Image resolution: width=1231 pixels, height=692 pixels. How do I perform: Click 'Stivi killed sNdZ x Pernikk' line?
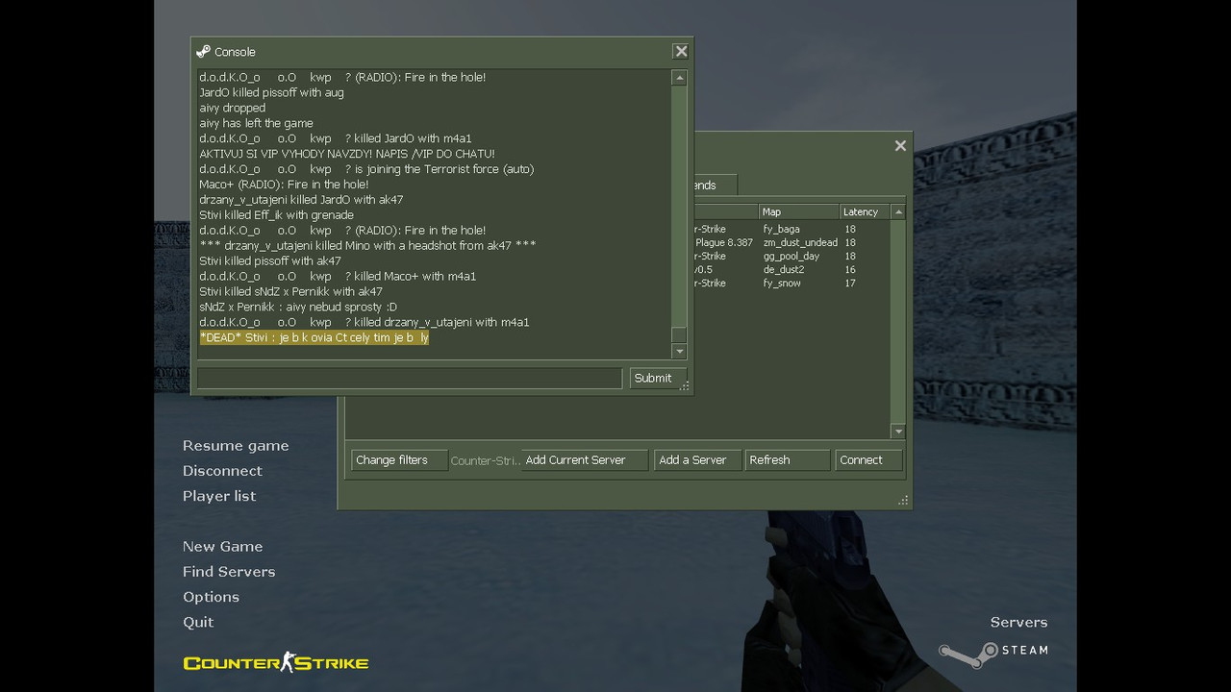290,292
